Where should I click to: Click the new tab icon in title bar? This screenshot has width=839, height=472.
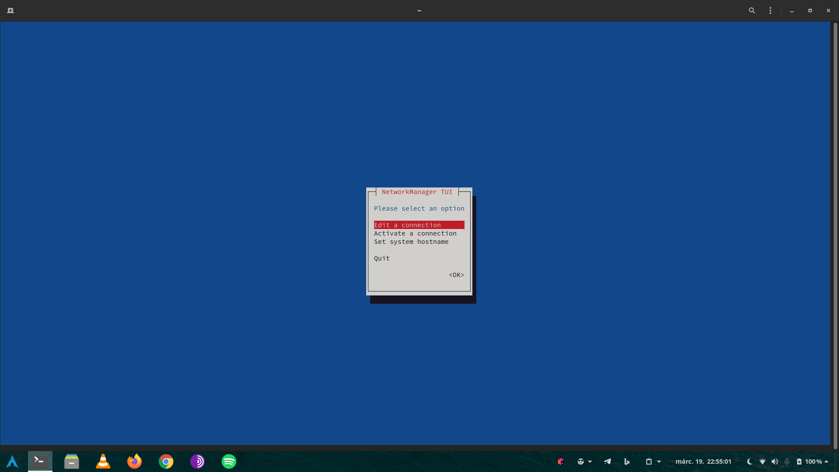(x=10, y=10)
